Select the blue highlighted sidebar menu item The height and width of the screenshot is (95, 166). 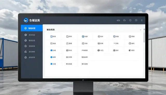point(32,28)
